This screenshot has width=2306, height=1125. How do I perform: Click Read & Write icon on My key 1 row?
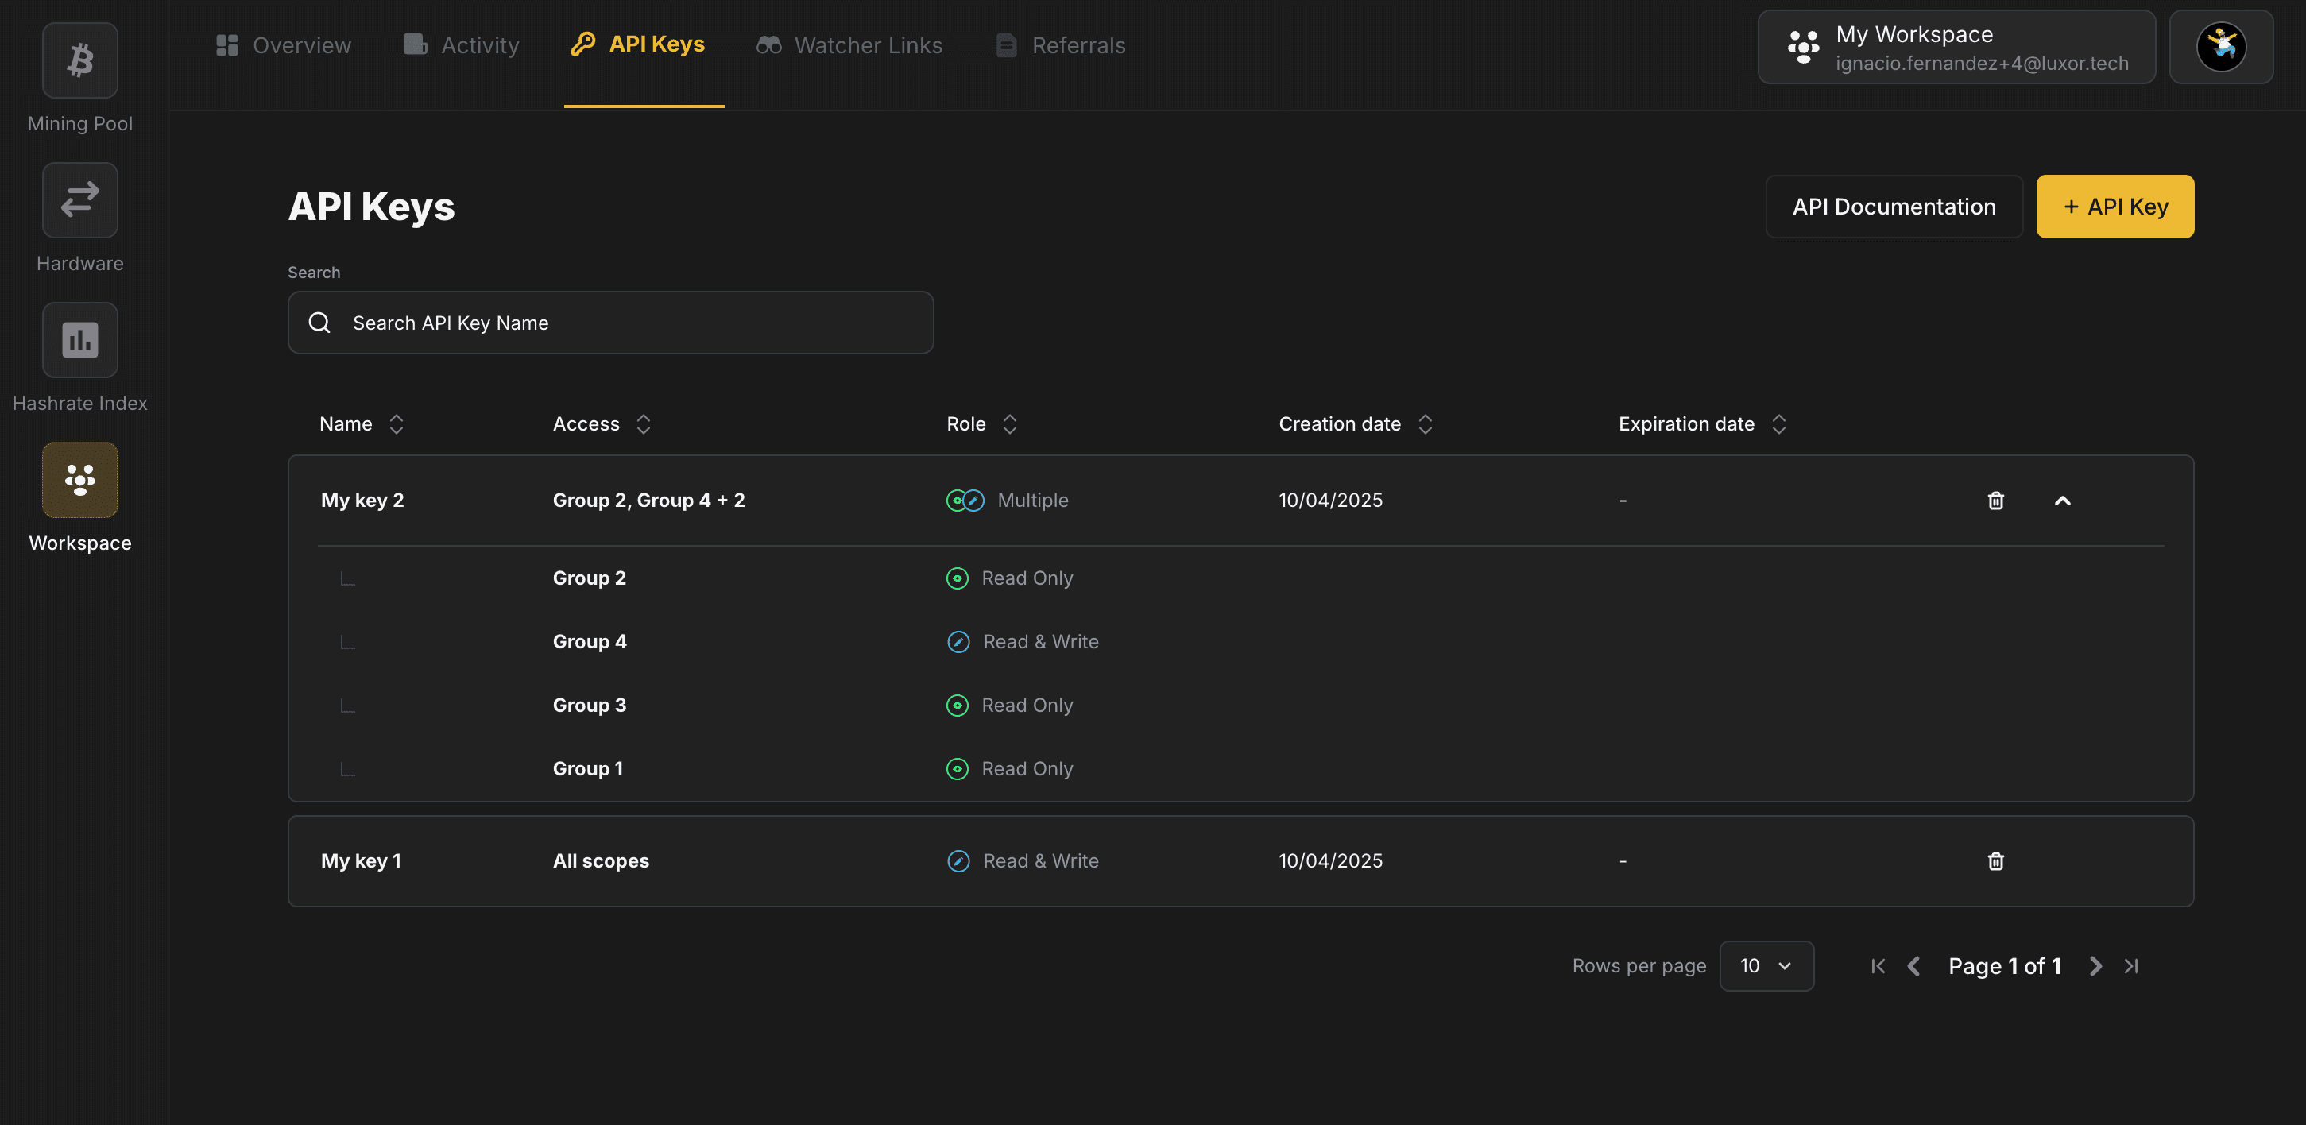point(958,861)
